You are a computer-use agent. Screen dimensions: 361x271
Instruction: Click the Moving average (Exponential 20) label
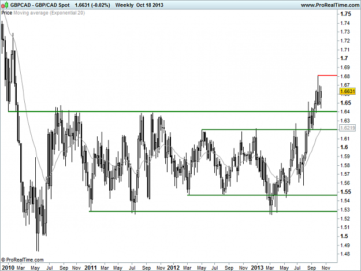click(x=49, y=13)
